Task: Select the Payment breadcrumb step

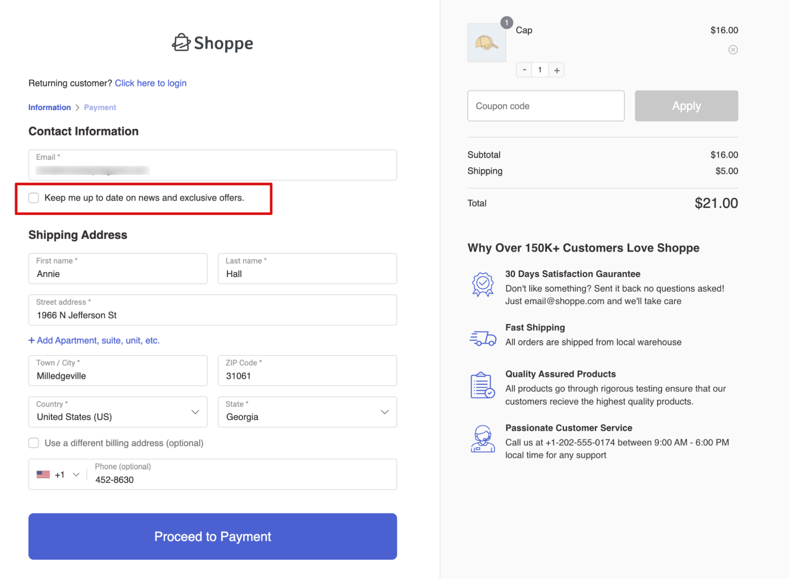Action: (99, 107)
